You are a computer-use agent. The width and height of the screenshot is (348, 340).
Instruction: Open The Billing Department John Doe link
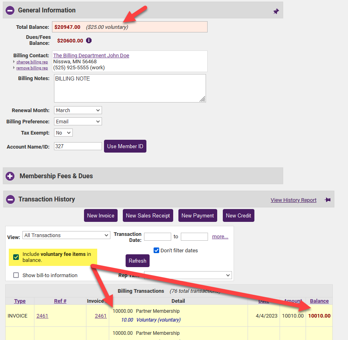(x=91, y=55)
